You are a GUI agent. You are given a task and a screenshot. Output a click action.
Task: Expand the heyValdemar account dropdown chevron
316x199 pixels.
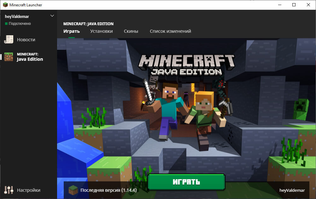tap(52, 16)
